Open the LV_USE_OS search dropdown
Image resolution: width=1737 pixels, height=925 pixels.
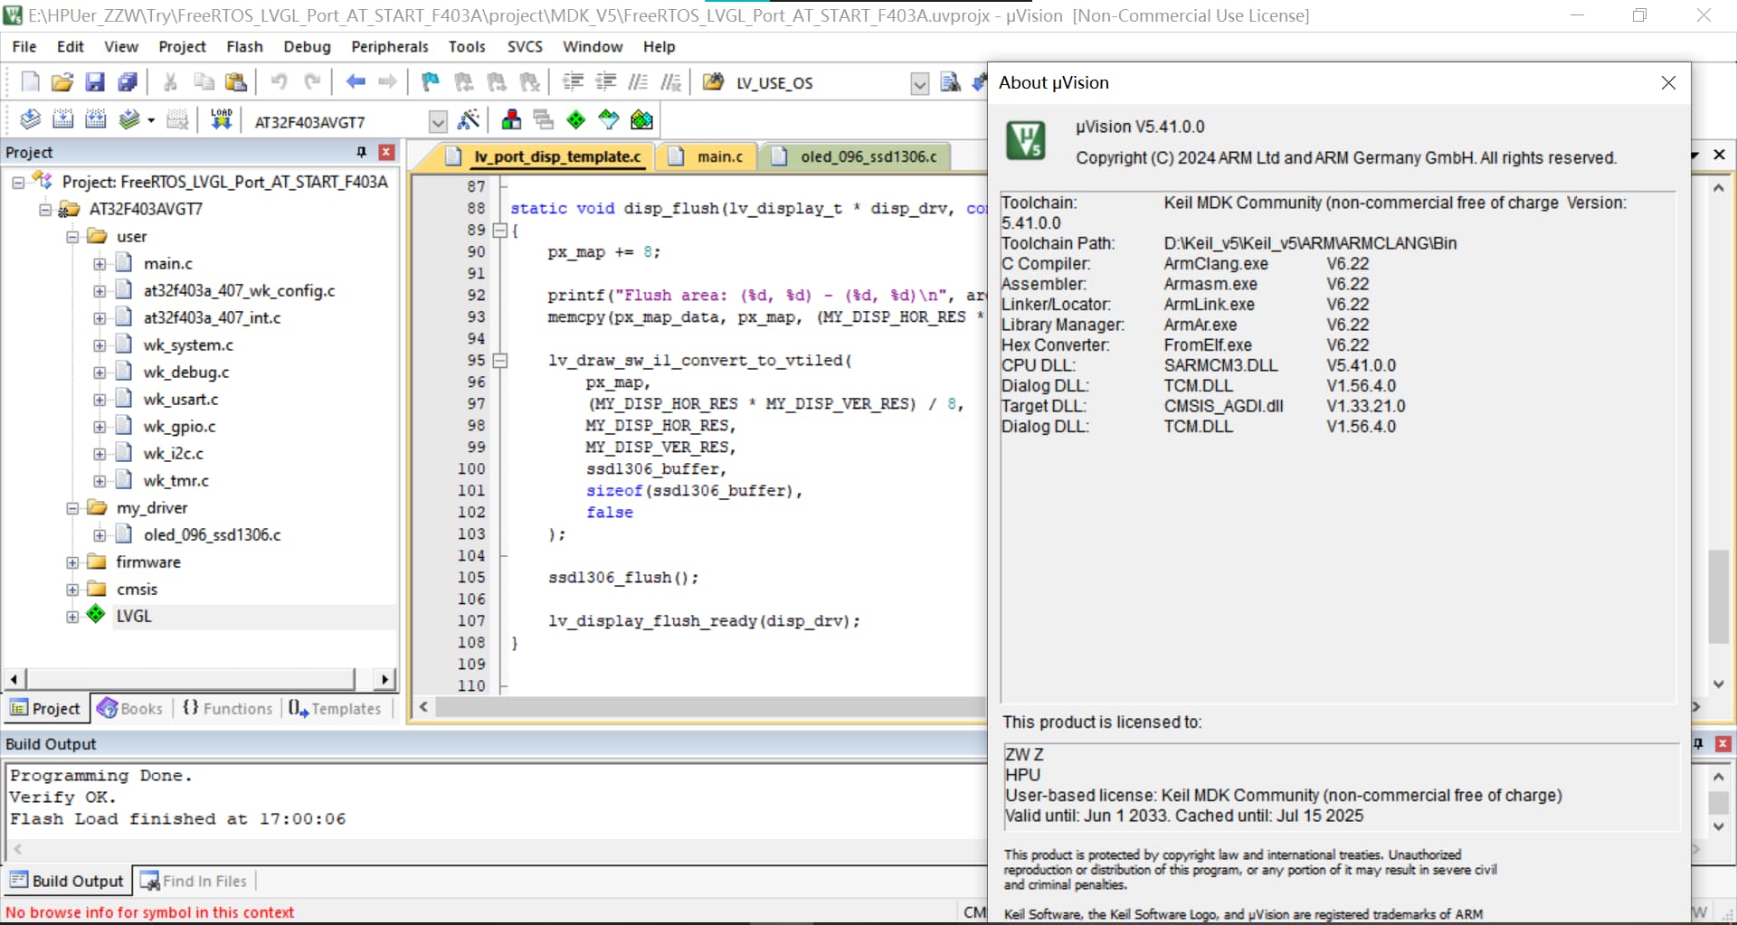pyautogui.click(x=919, y=83)
